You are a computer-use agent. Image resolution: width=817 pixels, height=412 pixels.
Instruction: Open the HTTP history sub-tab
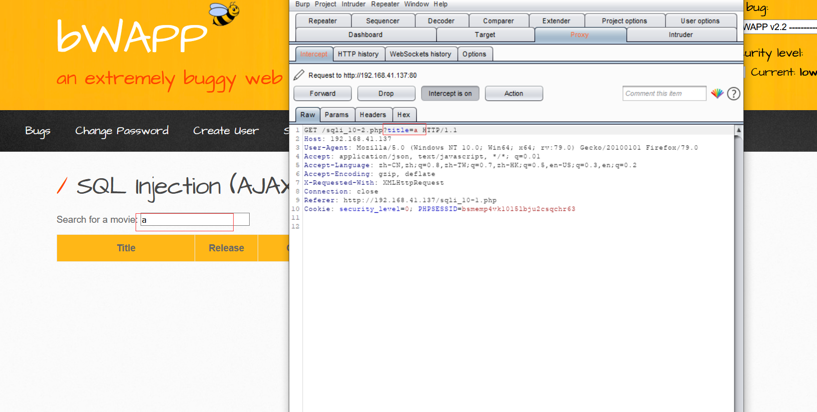[x=358, y=54]
